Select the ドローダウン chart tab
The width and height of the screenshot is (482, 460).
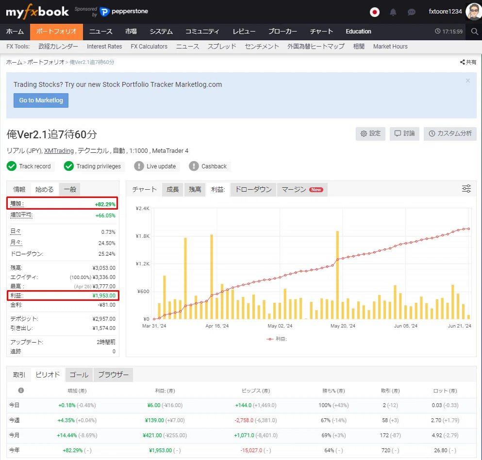point(253,190)
